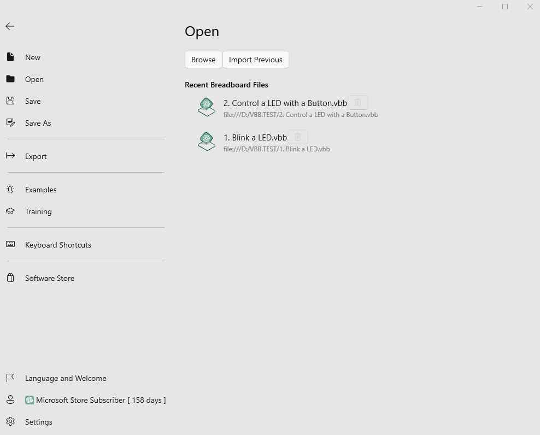Remove Control a LED with a Button entry

pos(358,103)
